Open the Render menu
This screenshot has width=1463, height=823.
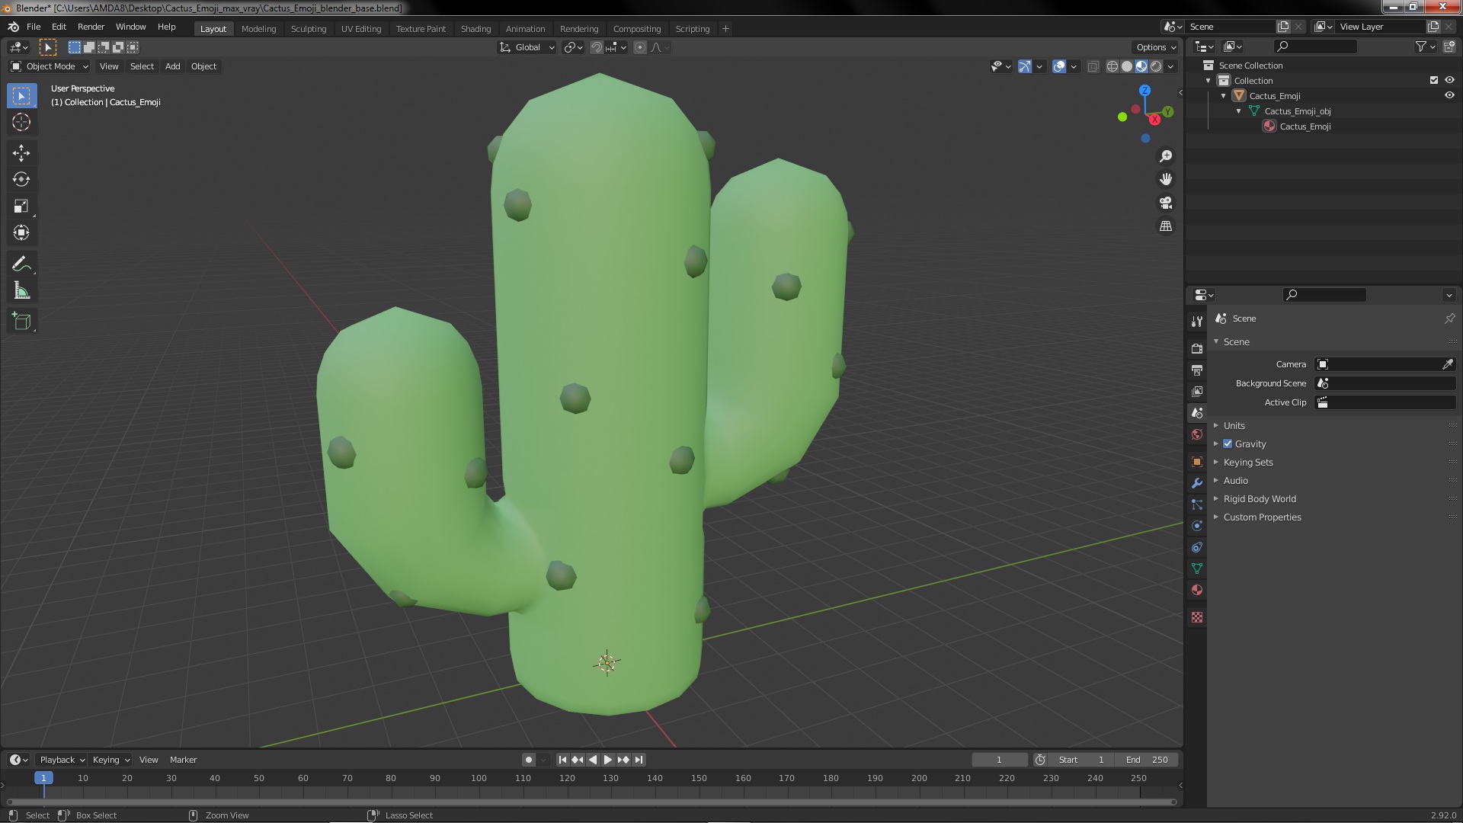pyautogui.click(x=91, y=27)
